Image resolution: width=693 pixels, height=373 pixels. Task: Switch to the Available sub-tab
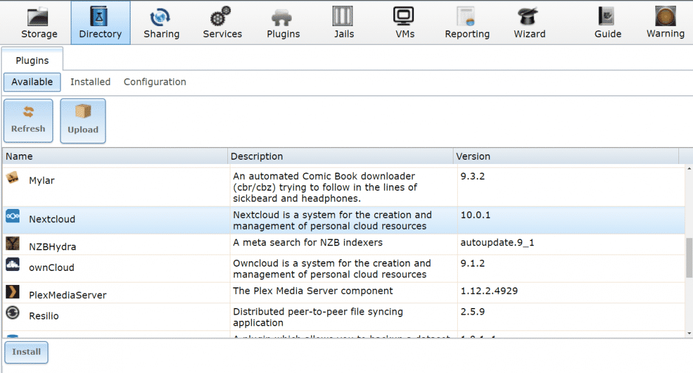[32, 82]
